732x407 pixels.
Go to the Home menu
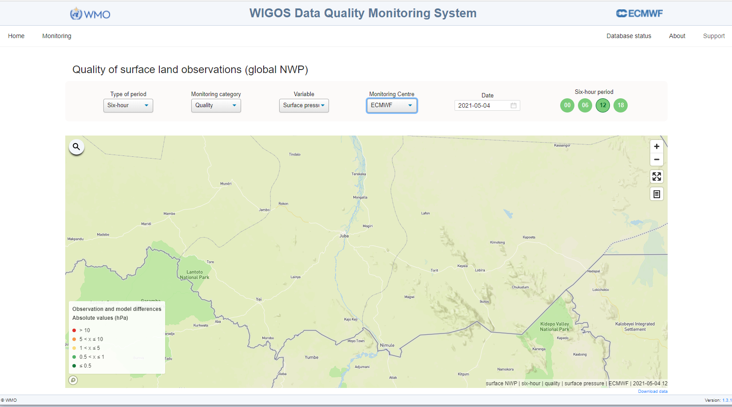(x=16, y=36)
